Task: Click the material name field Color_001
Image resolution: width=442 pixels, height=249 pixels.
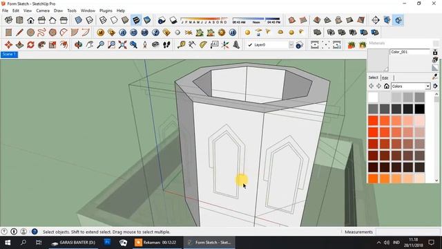Action: pos(410,52)
